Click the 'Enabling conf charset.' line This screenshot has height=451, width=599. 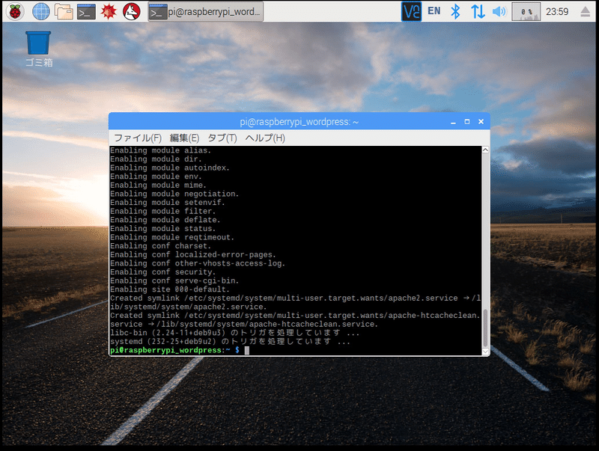pyautogui.click(x=160, y=246)
